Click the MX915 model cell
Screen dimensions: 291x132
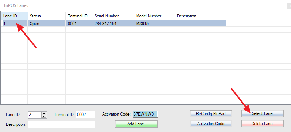154,24
